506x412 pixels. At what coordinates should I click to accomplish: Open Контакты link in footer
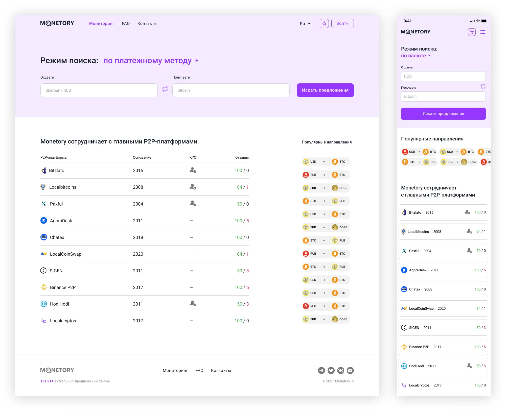click(221, 370)
